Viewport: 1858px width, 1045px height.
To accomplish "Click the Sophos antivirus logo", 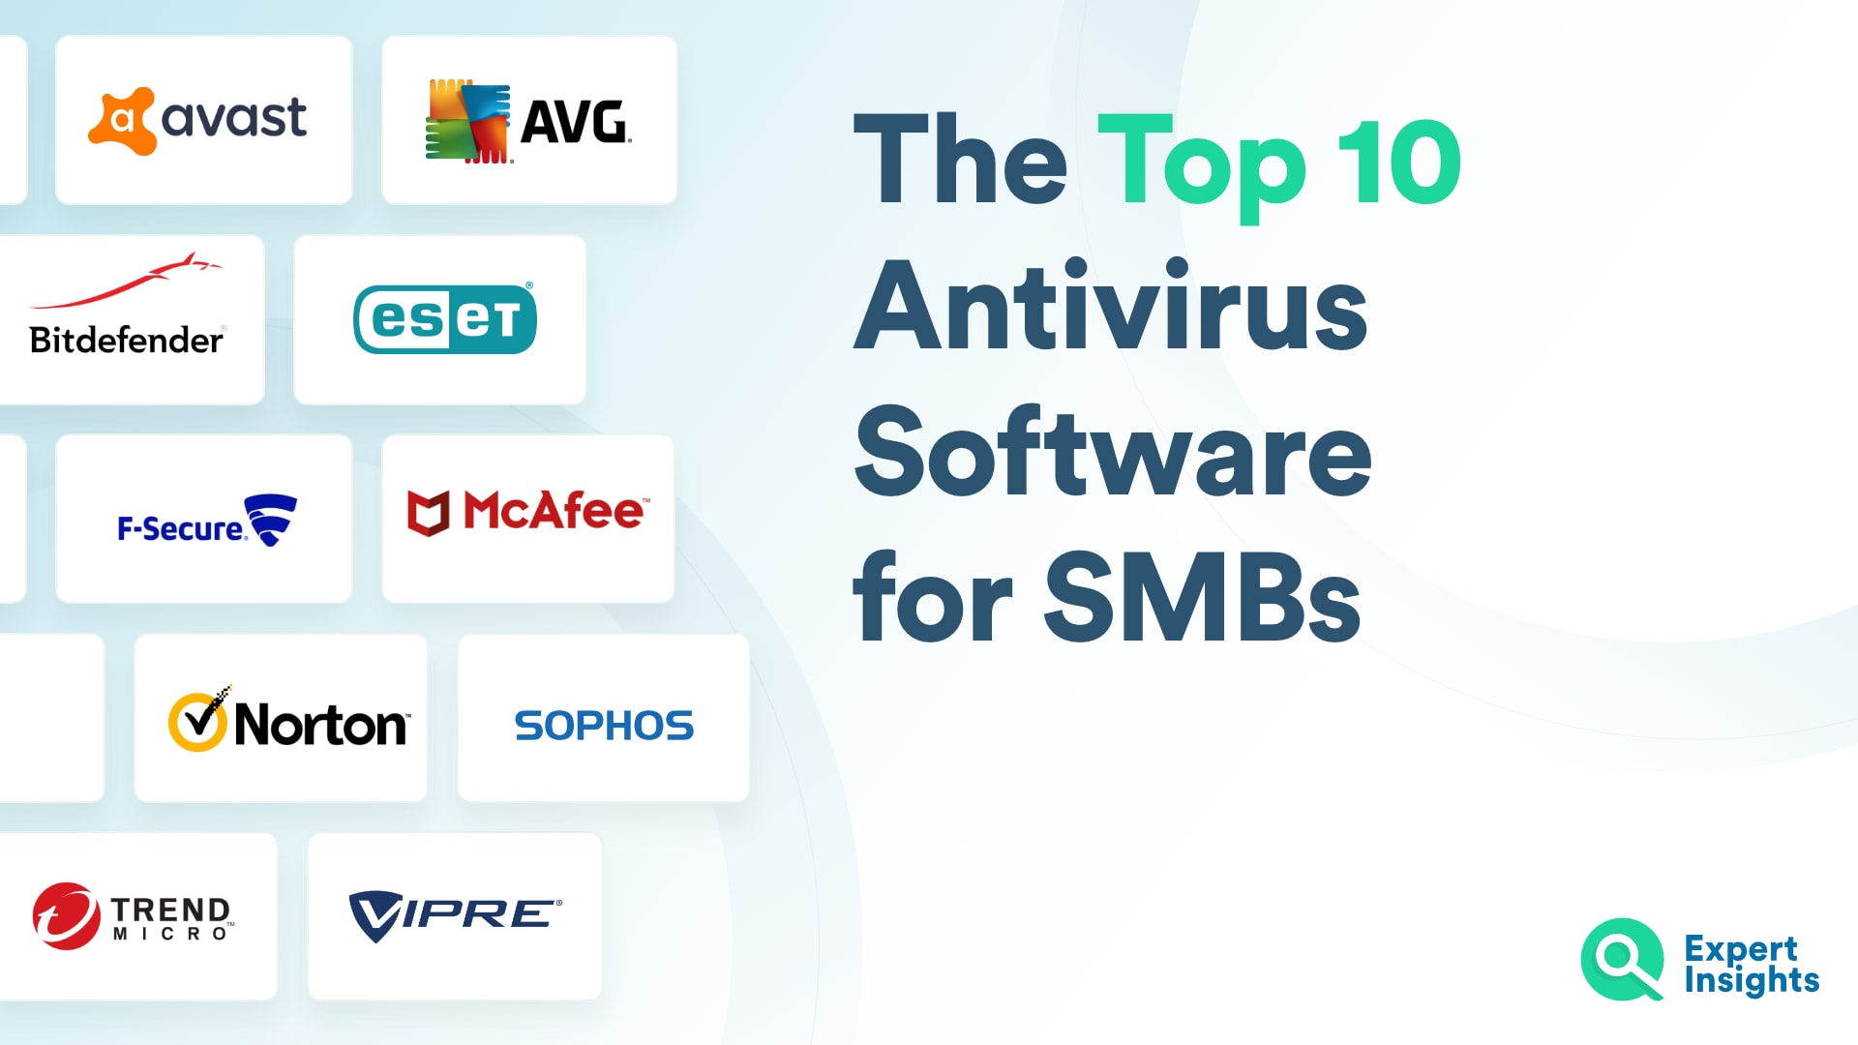I will [601, 724].
